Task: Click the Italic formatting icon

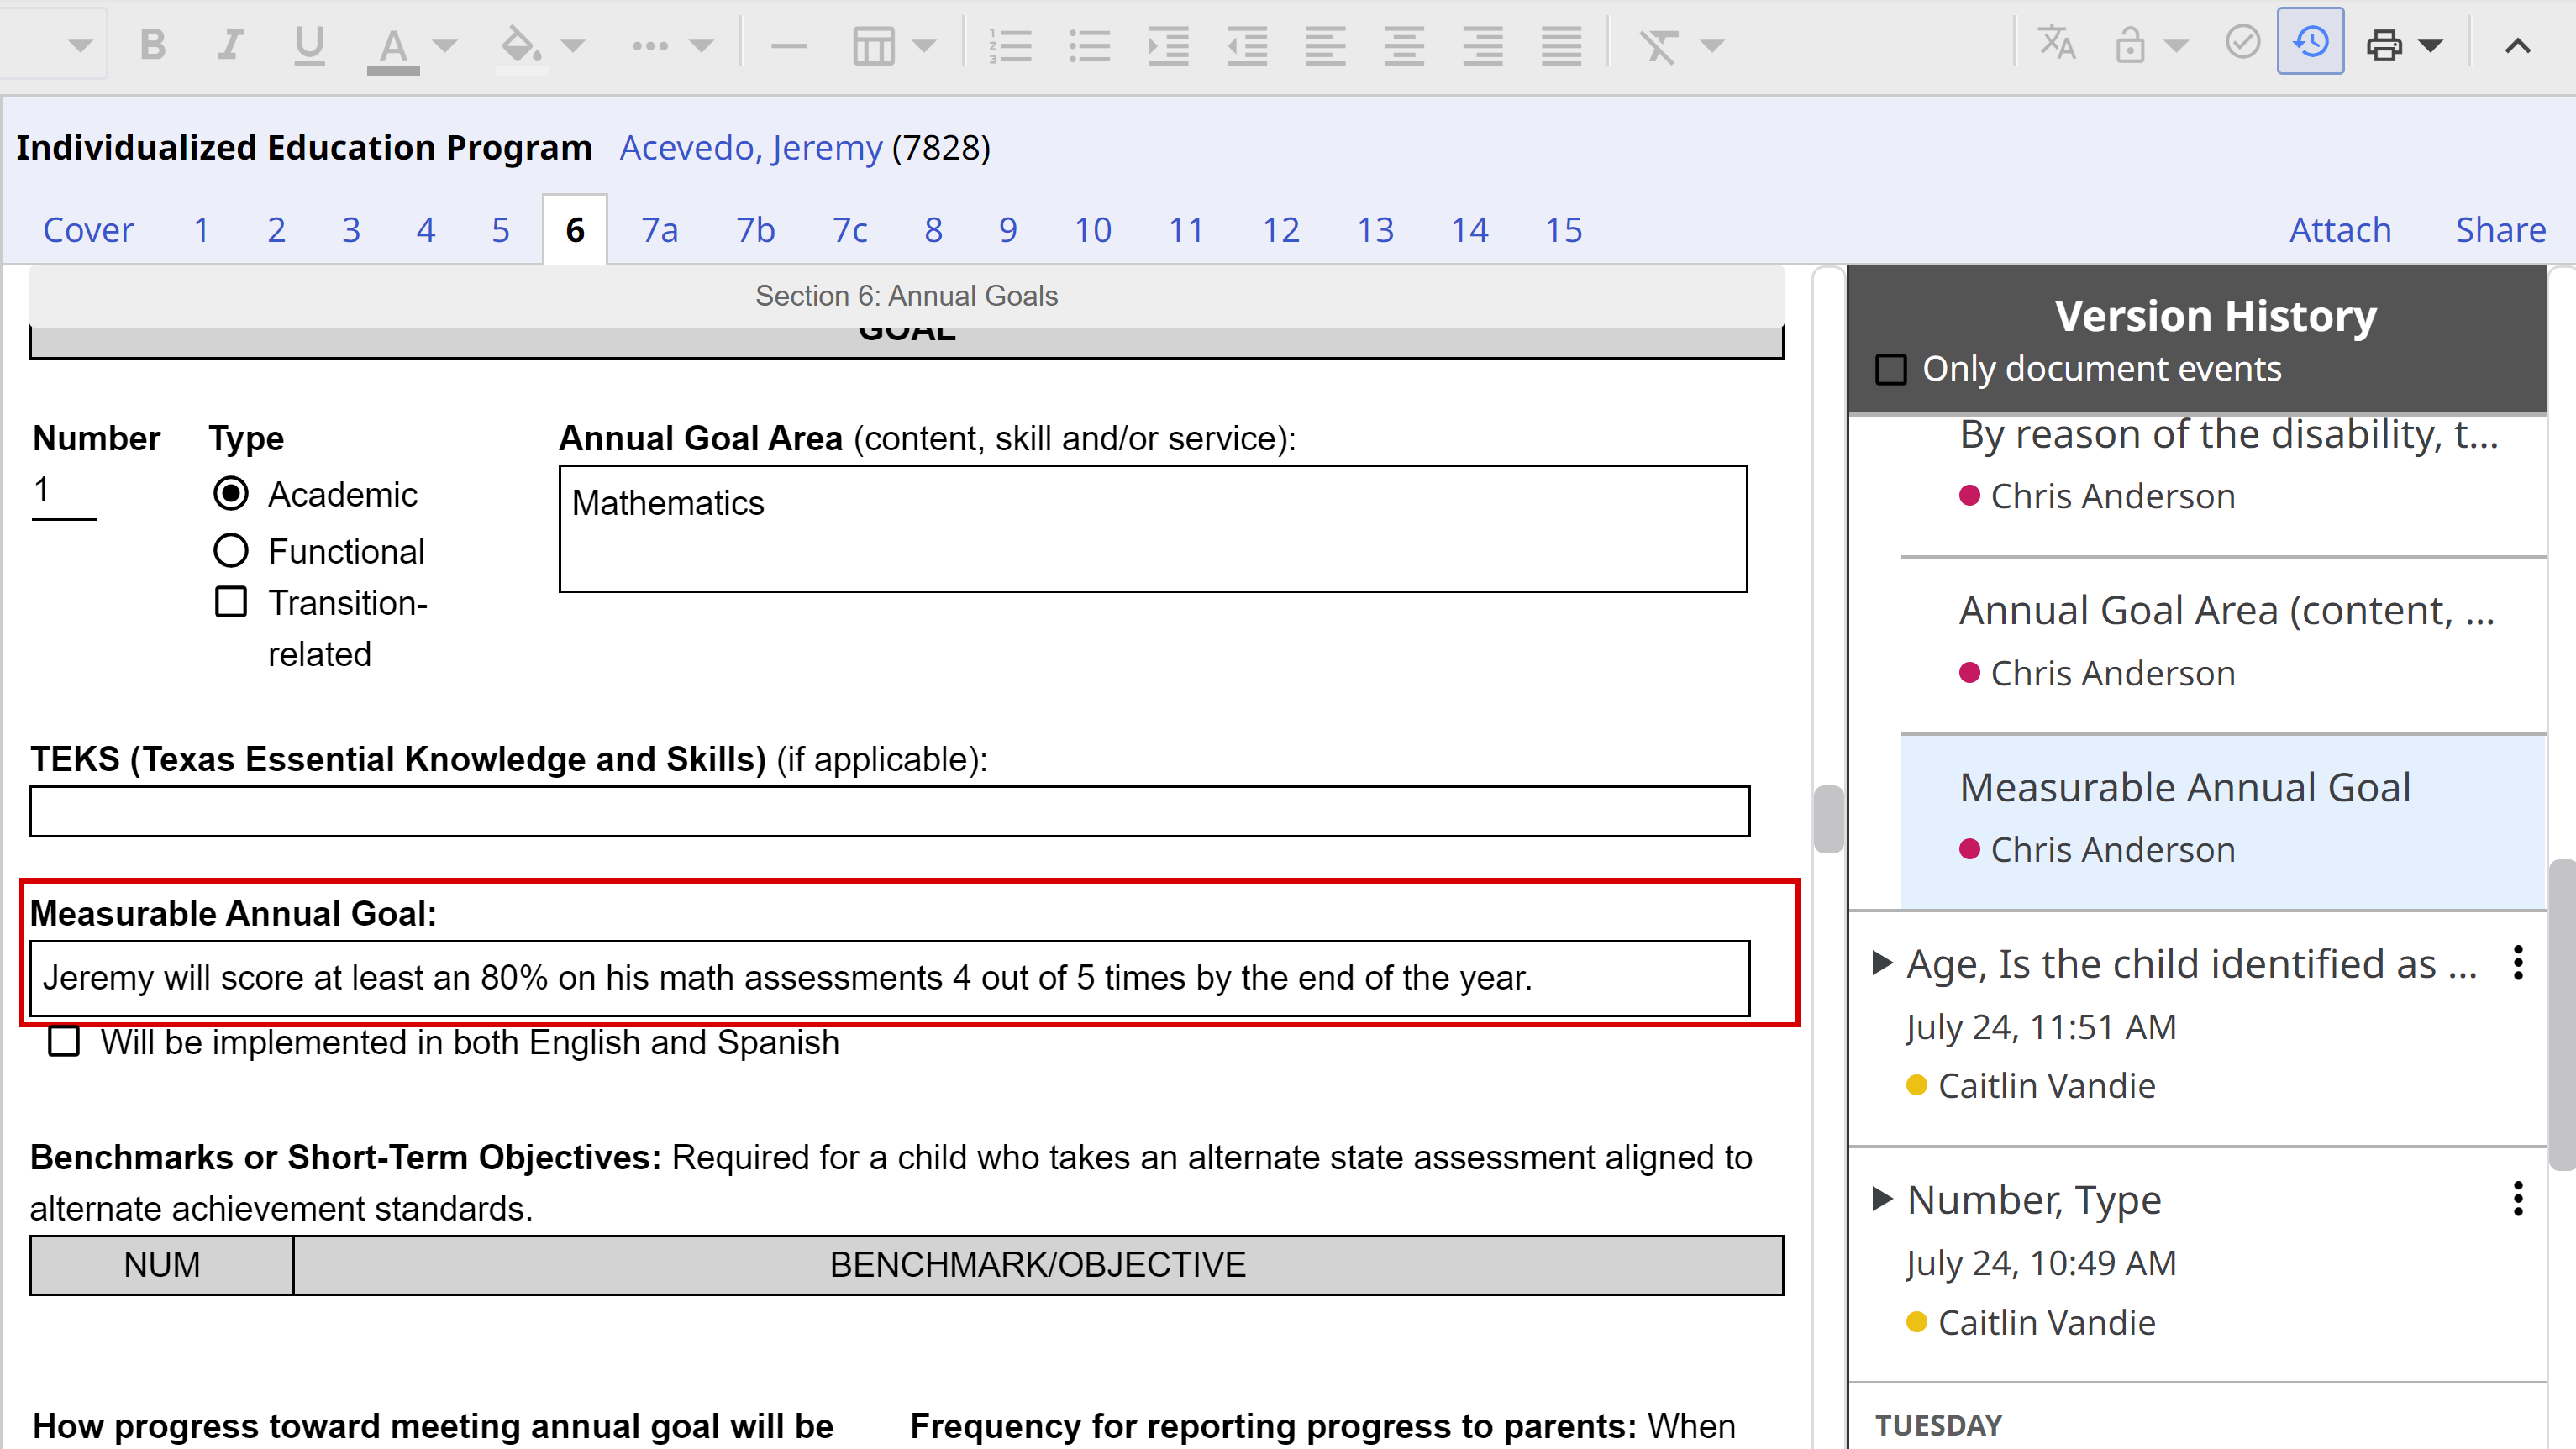Action: coord(232,45)
